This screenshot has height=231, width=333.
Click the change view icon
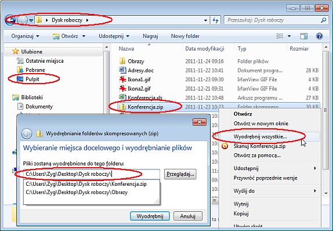point(280,36)
